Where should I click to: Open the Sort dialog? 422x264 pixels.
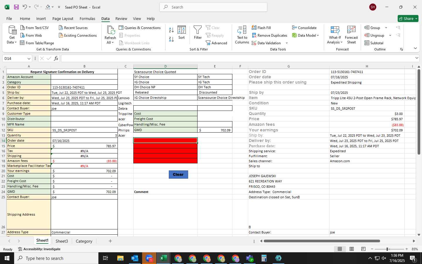tap(182, 33)
